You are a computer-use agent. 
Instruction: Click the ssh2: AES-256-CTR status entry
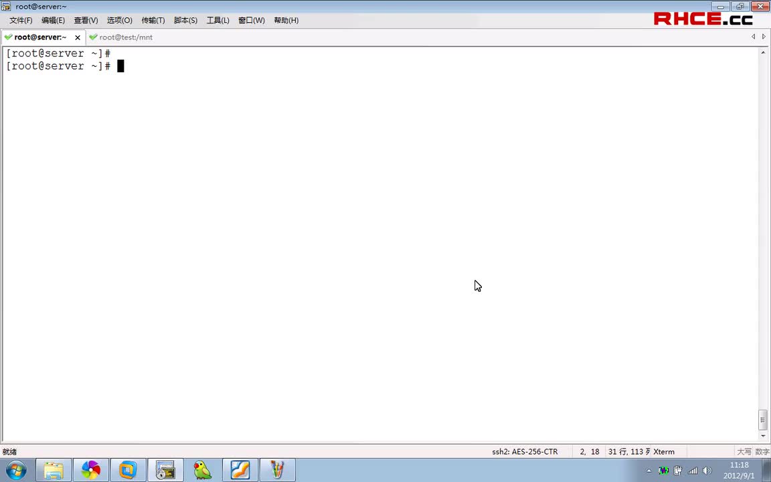coord(525,451)
